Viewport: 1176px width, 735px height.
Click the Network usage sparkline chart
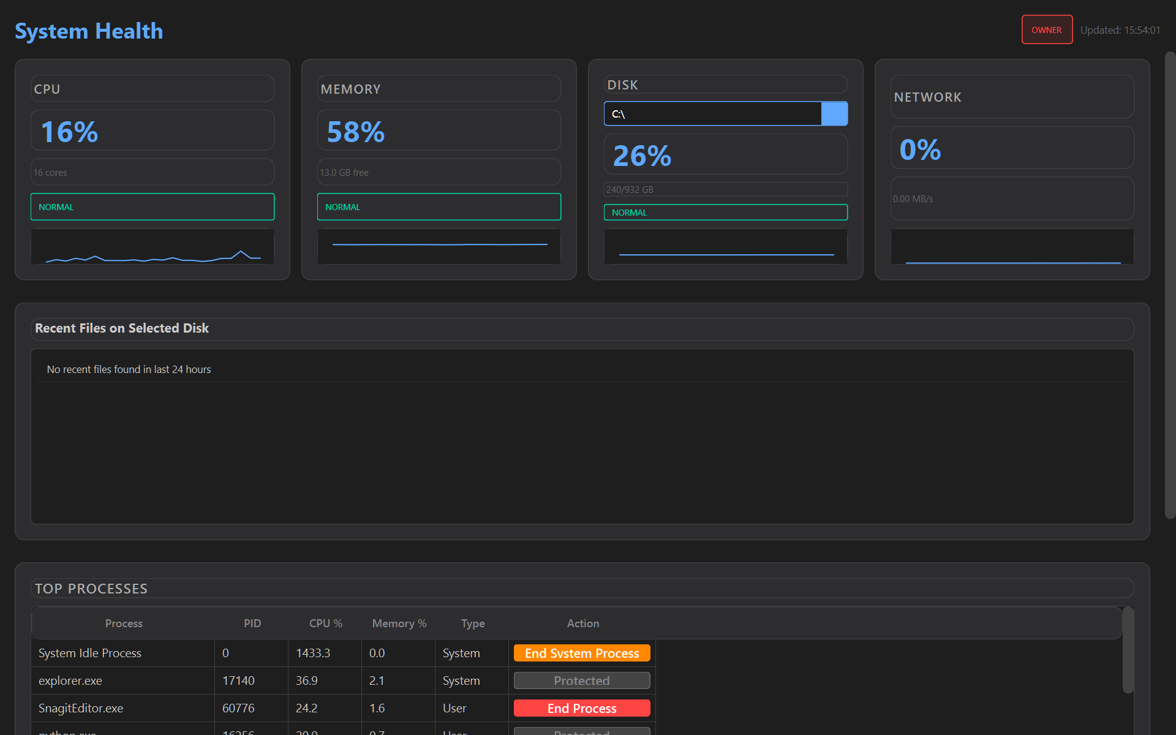point(1012,247)
